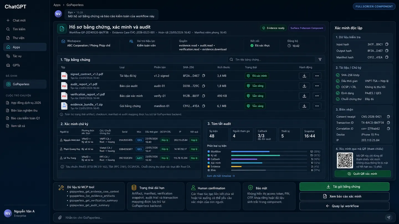Click the attachment paperclip icon
Image resolution: width=399 pixels, height=224 pixels.
point(60,218)
